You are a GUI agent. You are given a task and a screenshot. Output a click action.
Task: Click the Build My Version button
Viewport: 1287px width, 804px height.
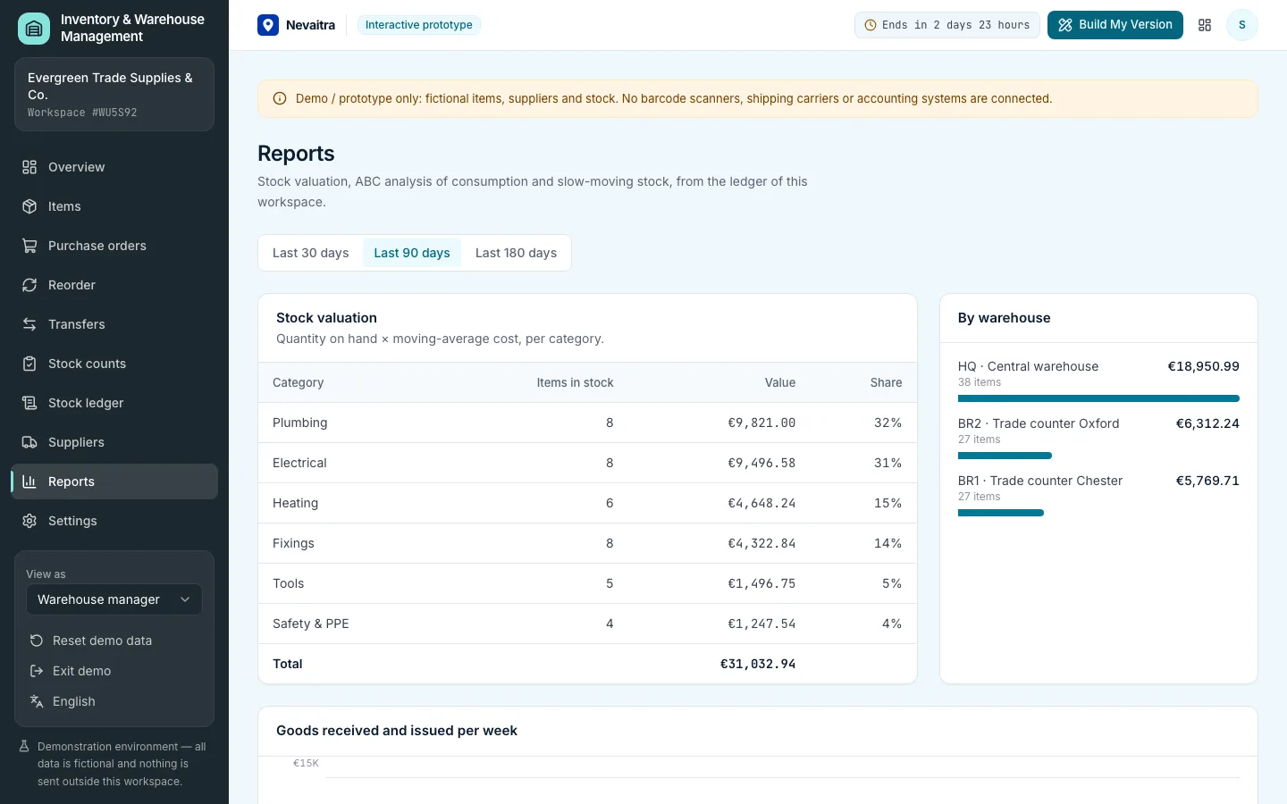(1115, 25)
